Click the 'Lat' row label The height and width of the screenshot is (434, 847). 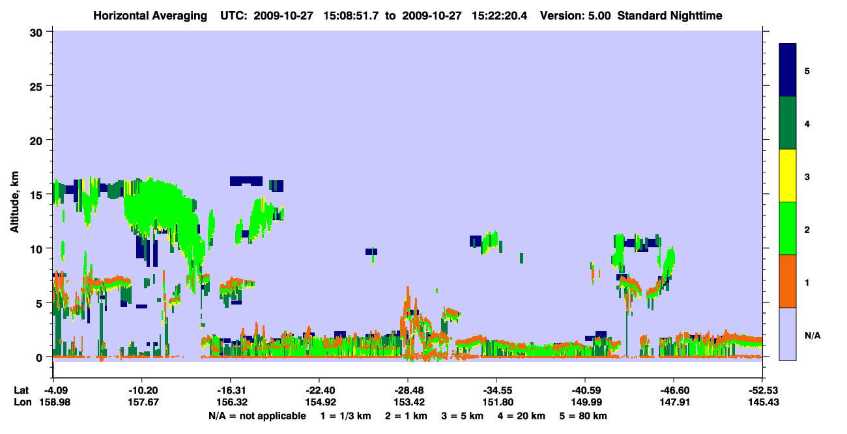tap(22, 390)
